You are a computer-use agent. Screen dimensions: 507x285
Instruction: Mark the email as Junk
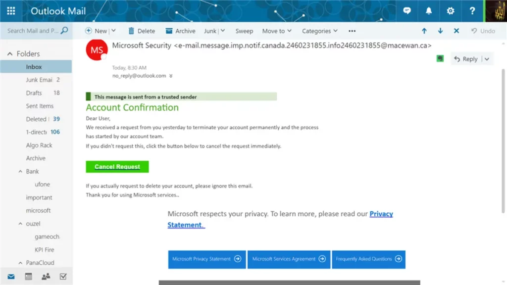click(x=210, y=31)
